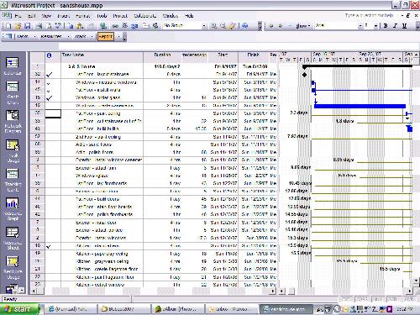The width and height of the screenshot is (420, 315).
Task: Expand the Track guide dropdown
Action: 92,36
